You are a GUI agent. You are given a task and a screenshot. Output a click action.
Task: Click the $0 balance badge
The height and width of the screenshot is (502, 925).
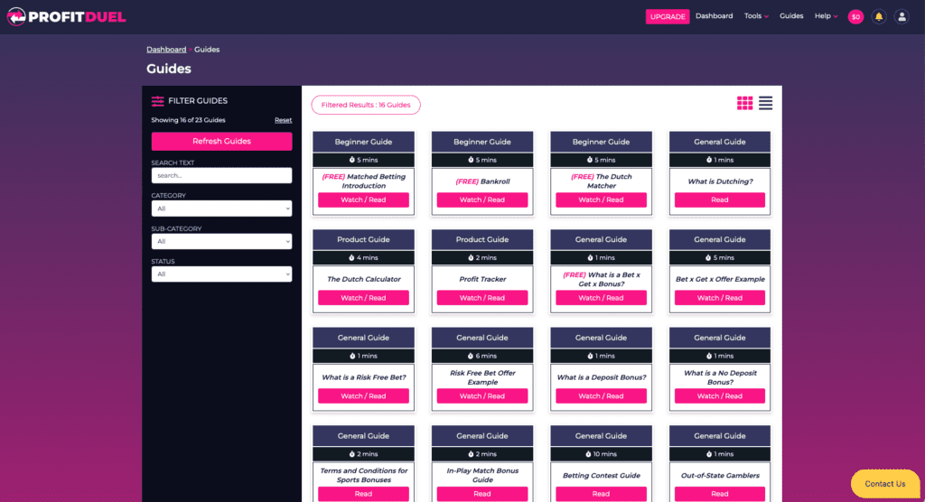click(855, 16)
